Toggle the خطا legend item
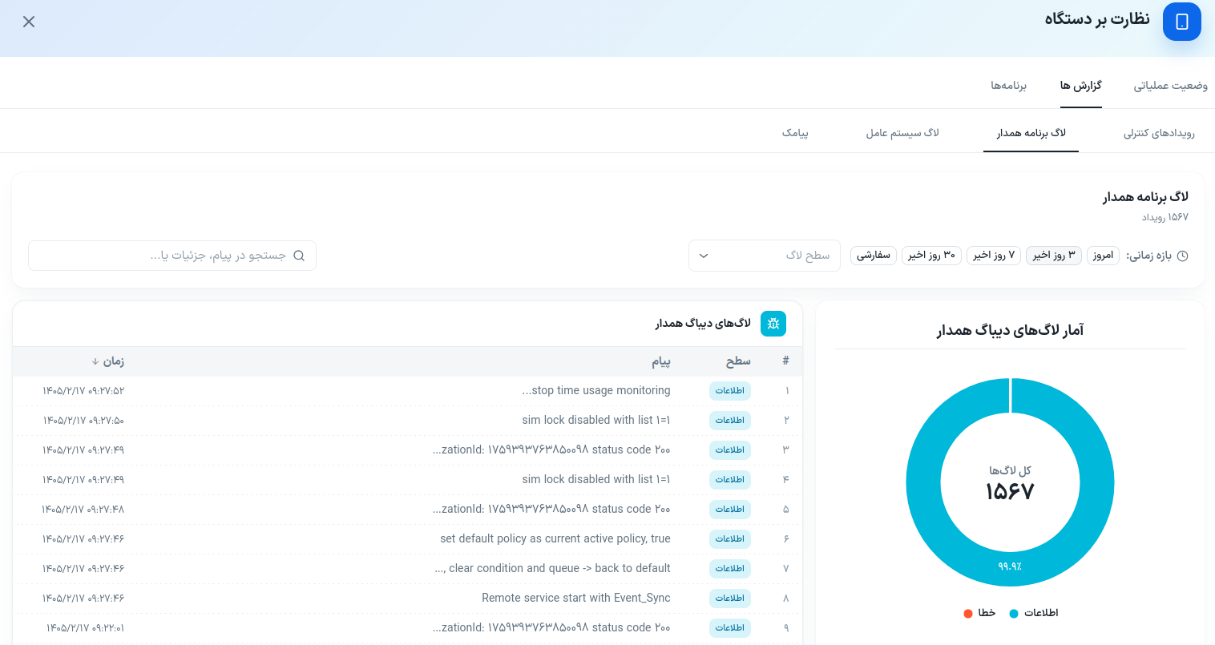The image size is (1215, 645). [x=979, y=613]
